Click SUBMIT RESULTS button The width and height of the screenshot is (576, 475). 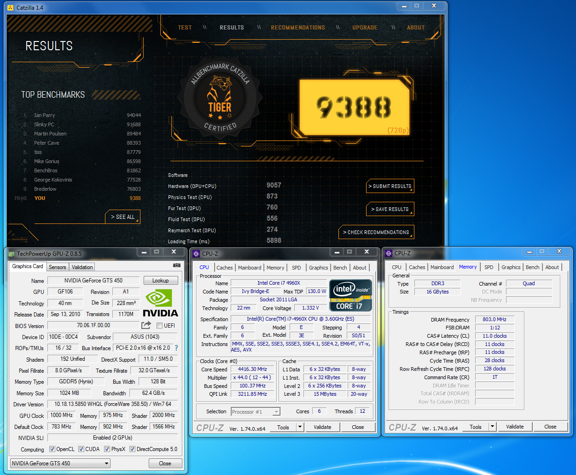pos(390,186)
